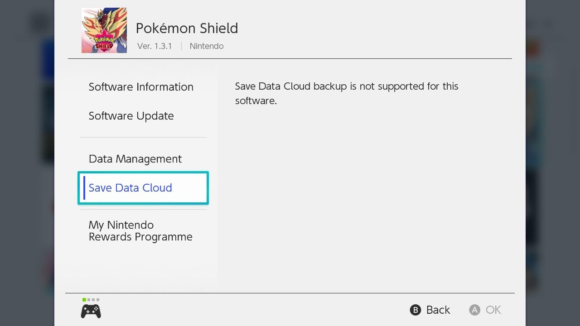Click the cloud backup not supported message
Image resolution: width=580 pixels, height=326 pixels.
347,93
